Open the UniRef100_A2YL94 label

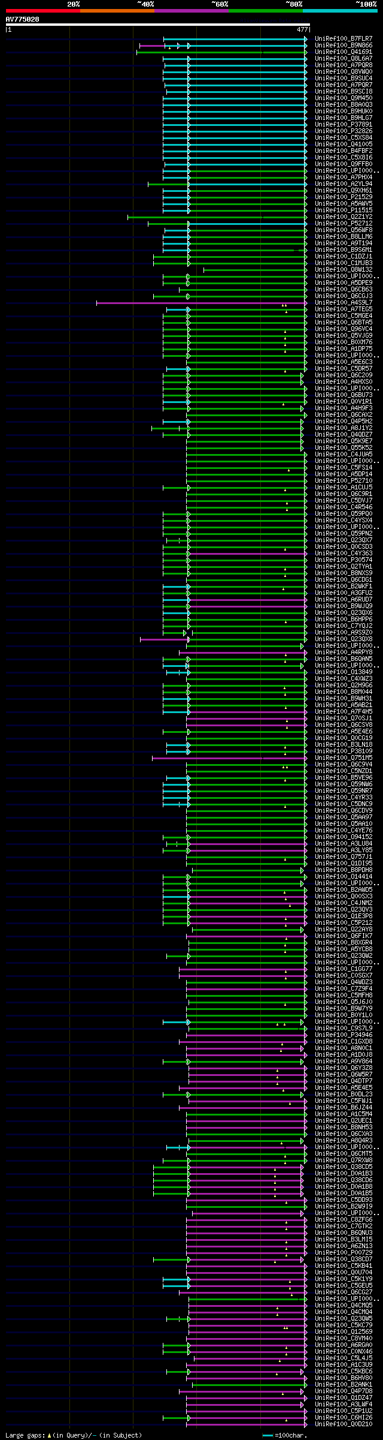(344, 184)
